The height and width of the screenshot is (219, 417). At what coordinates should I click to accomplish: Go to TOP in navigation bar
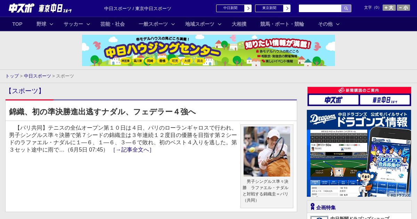[17, 24]
